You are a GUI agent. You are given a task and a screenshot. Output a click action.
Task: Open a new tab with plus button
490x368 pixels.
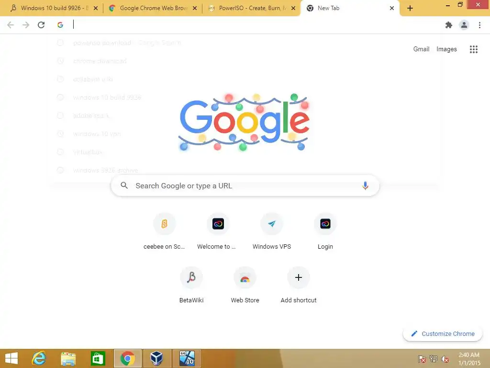click(x=410, y=8)
